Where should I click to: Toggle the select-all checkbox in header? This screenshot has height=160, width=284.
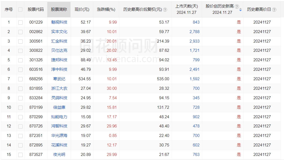[20, 9]
